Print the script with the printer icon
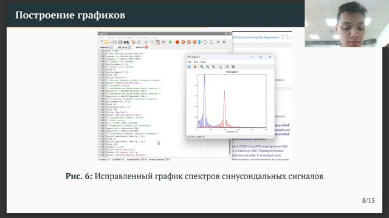The height and width of the screenshot is (218, 389). click(x=126, y=42)
